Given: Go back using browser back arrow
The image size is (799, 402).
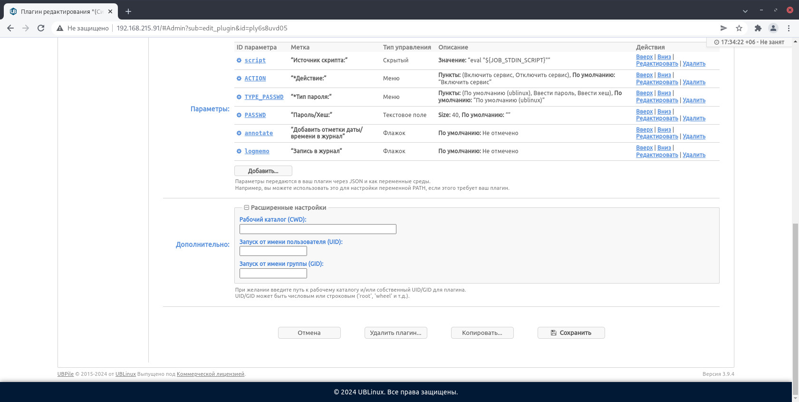Looking at the screenshot, I should (x=10, y=28).
